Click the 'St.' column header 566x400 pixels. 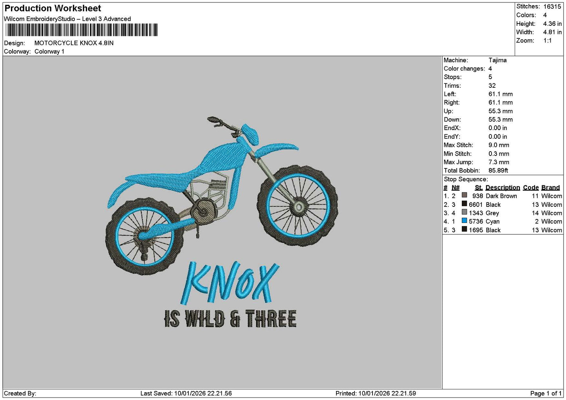(479, 188)
